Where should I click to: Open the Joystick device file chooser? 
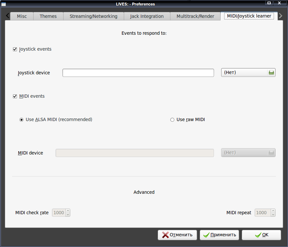[248, 73]
